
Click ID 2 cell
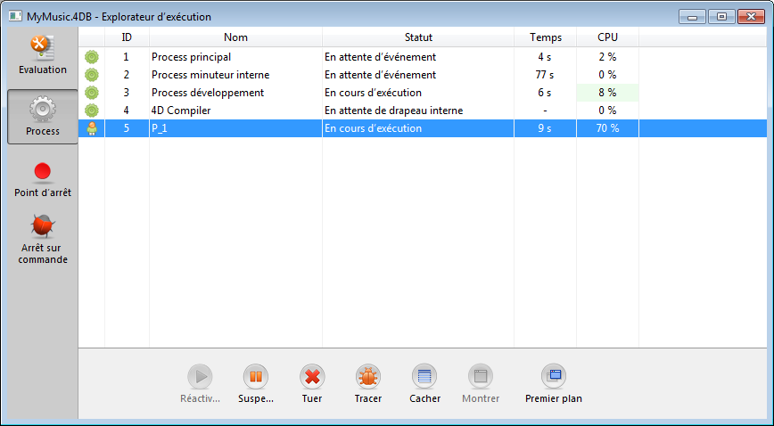127,75
